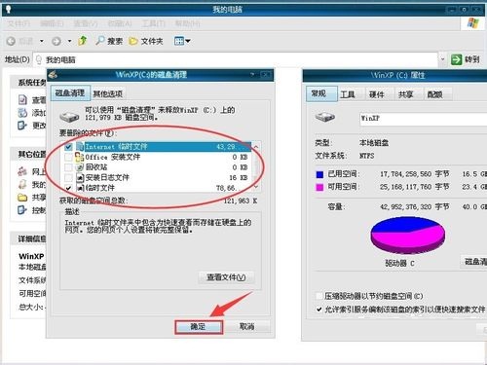
Task: Open the 帮助(H) menu
Action: pyautogui.click(x=188, y=23)
